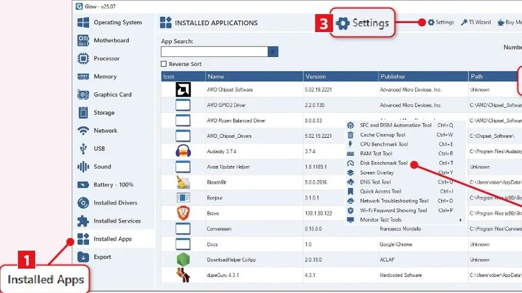Click the Bonjour app icon
This screenshot has width=522, height=293.
pyautogui.click(x=183, y=198)
